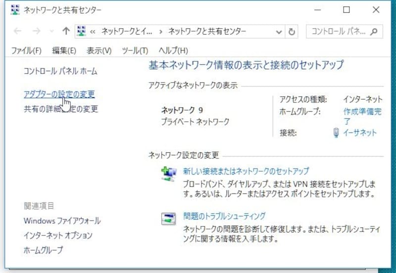Open the ツール(T) menu

135,51
